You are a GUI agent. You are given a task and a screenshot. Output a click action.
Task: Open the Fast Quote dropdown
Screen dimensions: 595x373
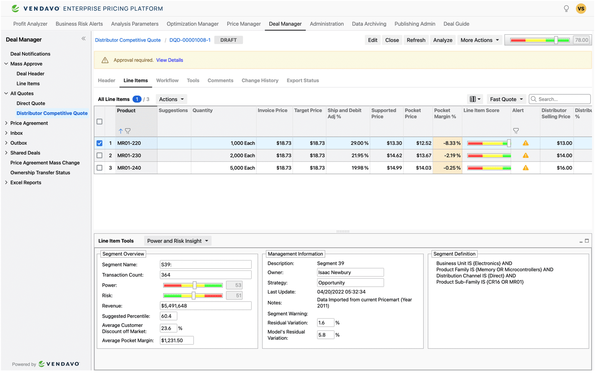(506, 99)
